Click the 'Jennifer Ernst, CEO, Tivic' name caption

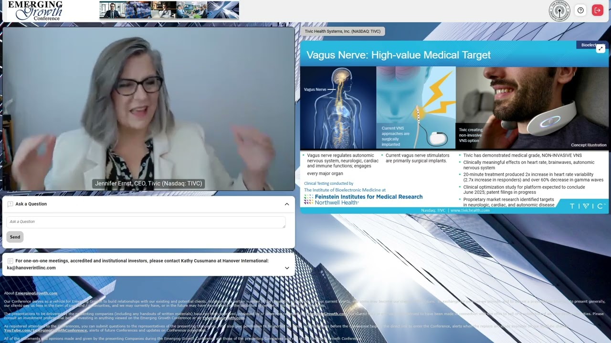click(x=148, y=183)
